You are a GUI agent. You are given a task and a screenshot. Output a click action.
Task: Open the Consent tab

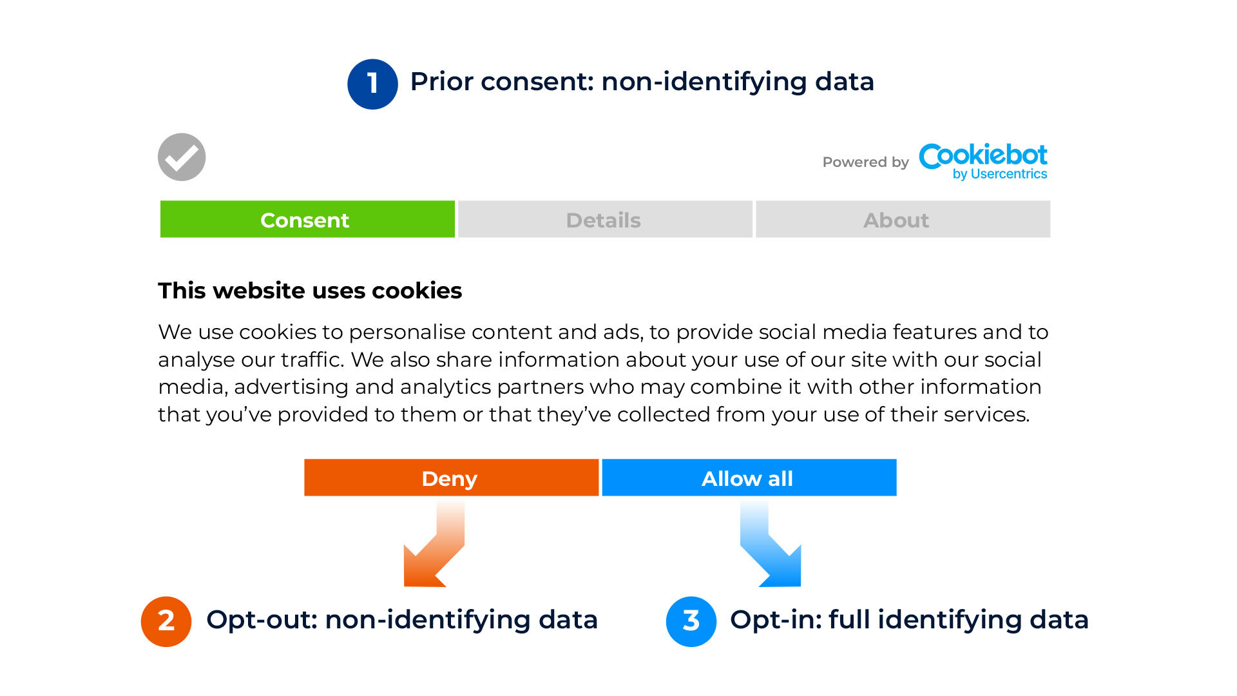click(x=307, y=219)
